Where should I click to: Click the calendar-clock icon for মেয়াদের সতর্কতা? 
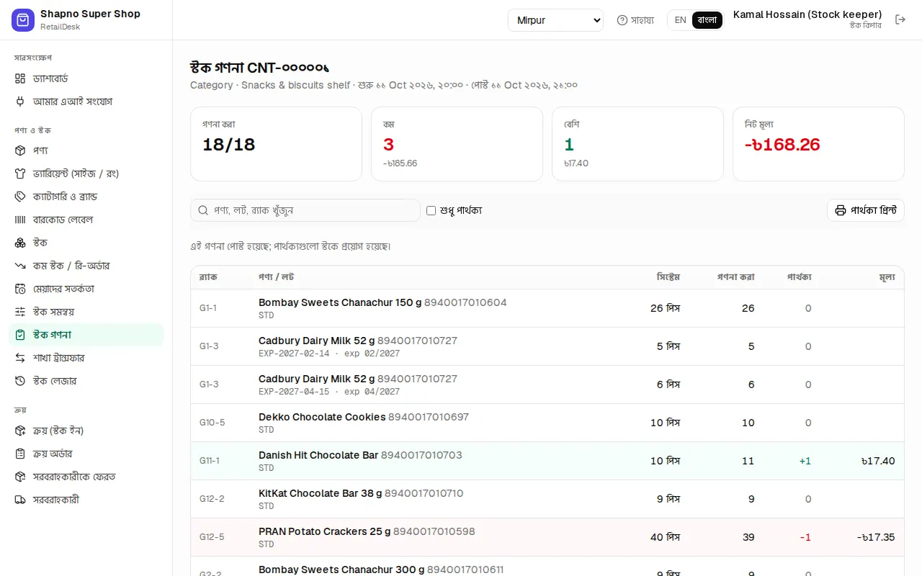[x=20, y=289]
